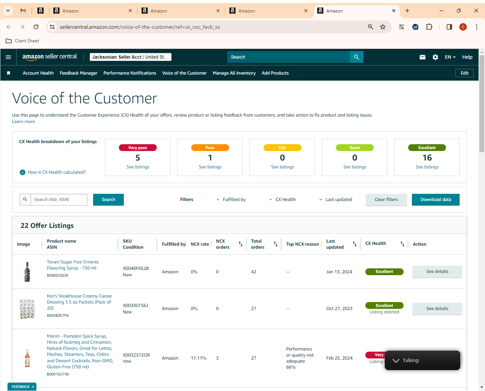
Task: See listings under Excellent
Action: (x=427, y=167)
